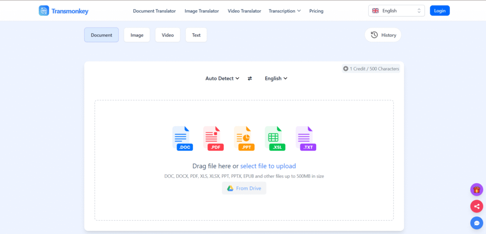Open Document Translator page
This screenshot has width=486, height=234.
click(154, 11)
